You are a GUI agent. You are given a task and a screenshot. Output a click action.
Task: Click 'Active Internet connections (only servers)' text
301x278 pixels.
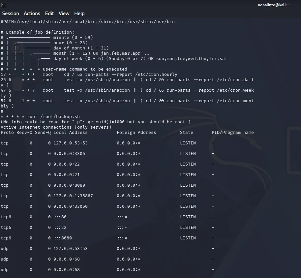pos(56,127)
